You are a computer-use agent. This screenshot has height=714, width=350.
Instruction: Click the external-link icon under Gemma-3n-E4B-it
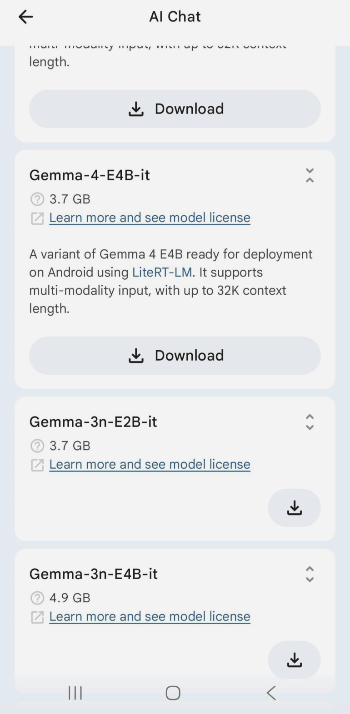coord(37,617)
